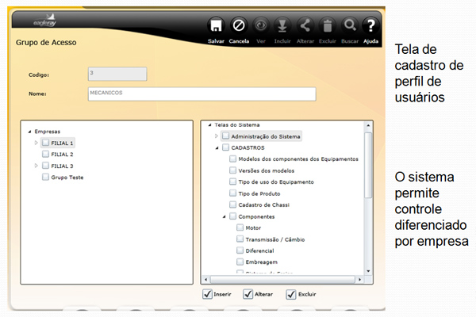
Task: Collapse the Componentes tree branch
Action: (x=224, y=216)
